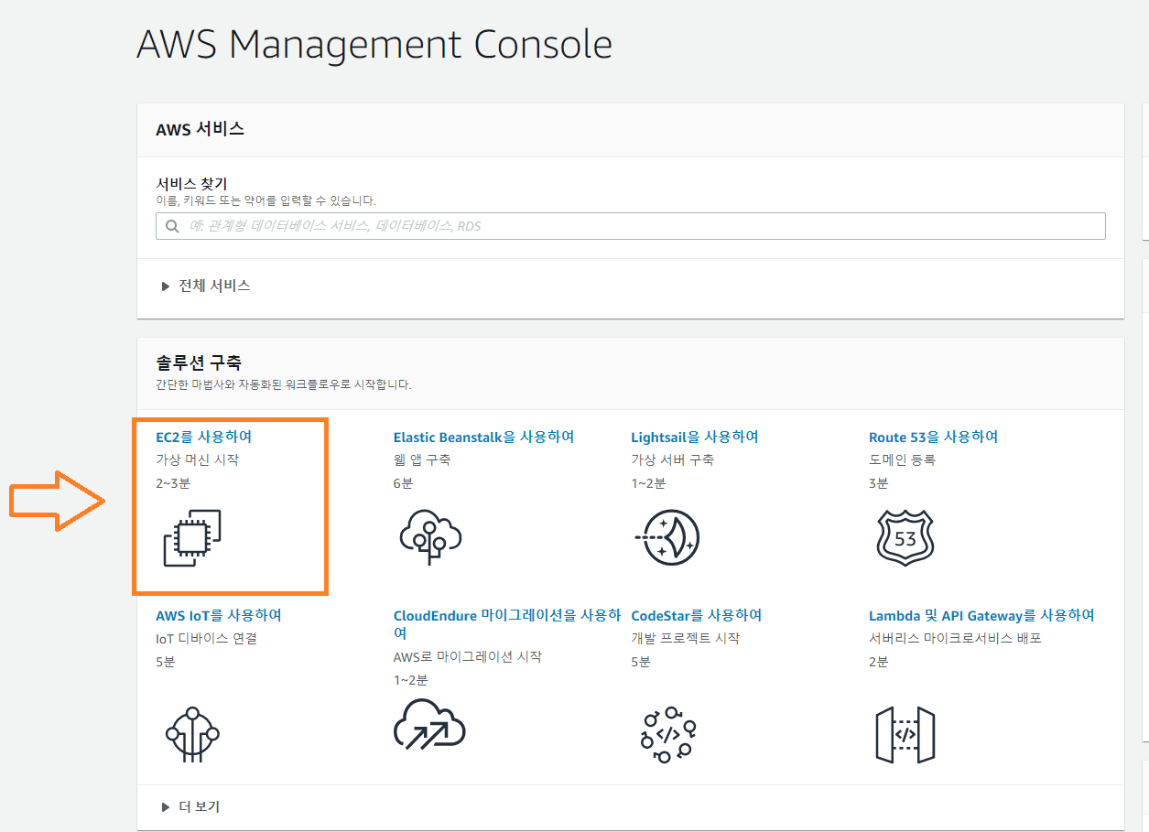Click the AWS Management Console title

click(x=374, y=44)
